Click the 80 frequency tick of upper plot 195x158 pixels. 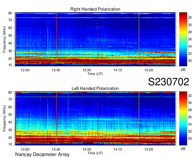point(10,13)
